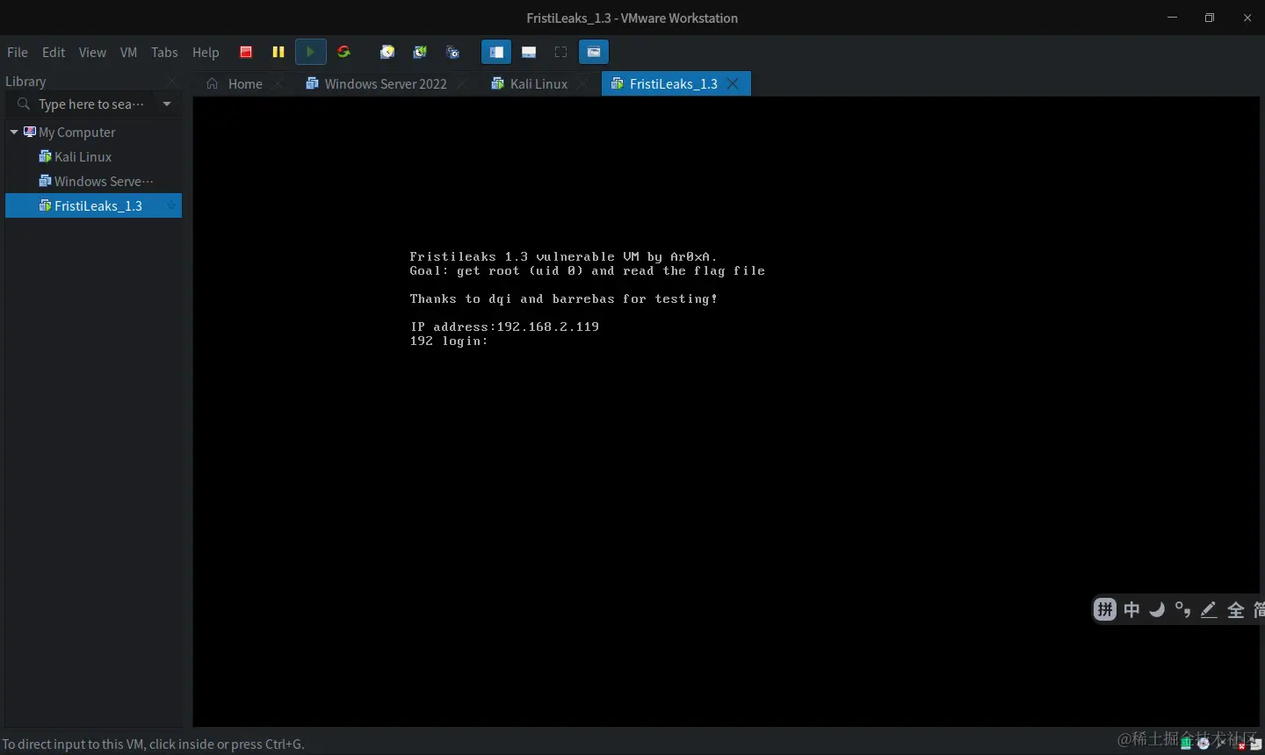Toggle the punctuation mode icon in the IME bar

click(x=1182, y=609)
